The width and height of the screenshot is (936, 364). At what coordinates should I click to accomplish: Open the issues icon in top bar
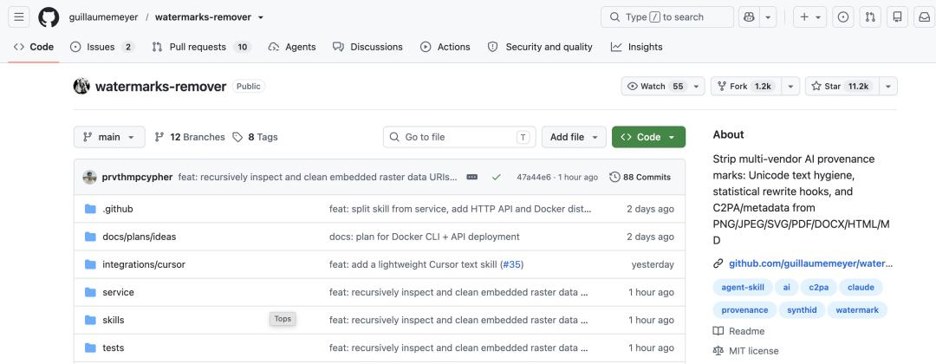843,16
